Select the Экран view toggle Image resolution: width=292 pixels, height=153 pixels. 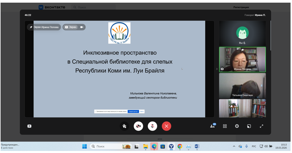point(71,27)
